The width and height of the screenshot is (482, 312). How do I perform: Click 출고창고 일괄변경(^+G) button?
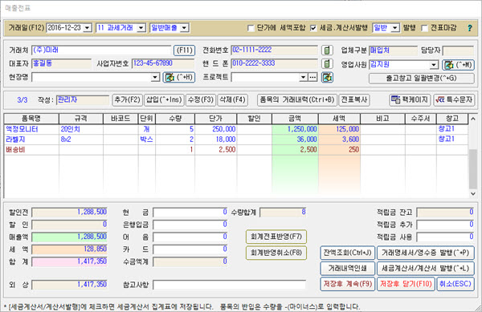click(421, 79)
